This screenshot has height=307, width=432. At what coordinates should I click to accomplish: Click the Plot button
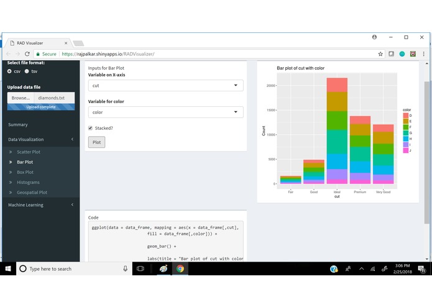coord(96,142)
